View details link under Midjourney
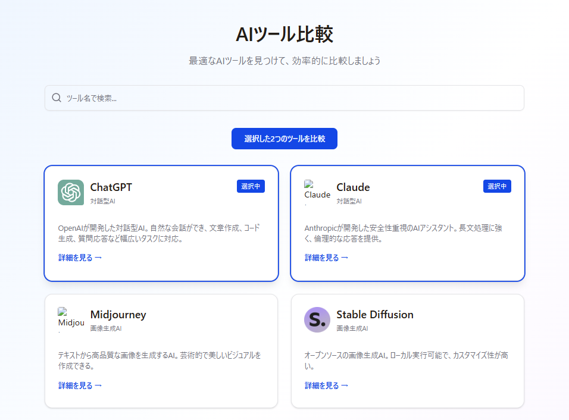Image resolution: width=569 pixels, height=420 pixels. point(80,385)
